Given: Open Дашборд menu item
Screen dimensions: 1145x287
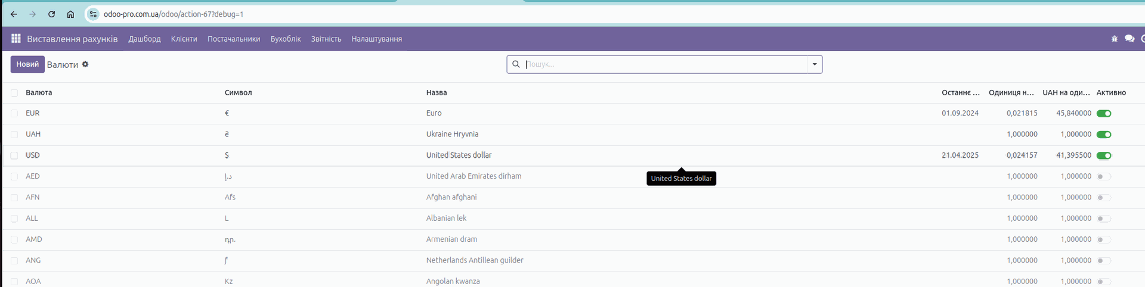Looking at the screenshot, I should [145, 39].
